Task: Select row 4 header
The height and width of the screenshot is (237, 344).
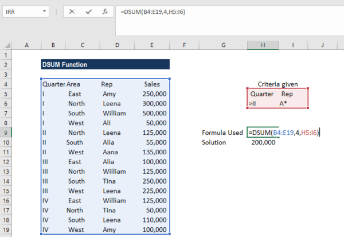Action: 6,84
